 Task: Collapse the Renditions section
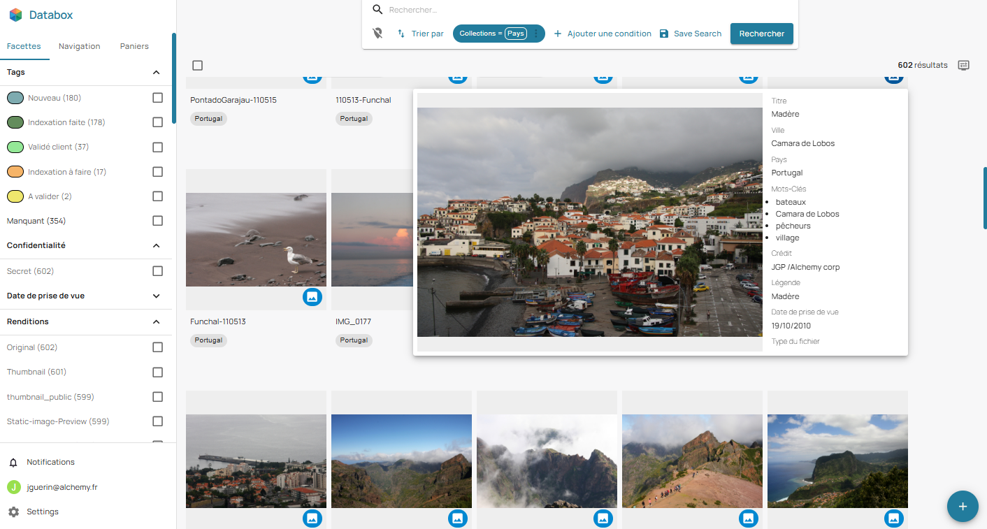click(156, 322)
